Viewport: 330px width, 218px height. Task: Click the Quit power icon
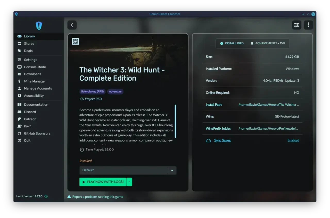click(x=19, y=140)
